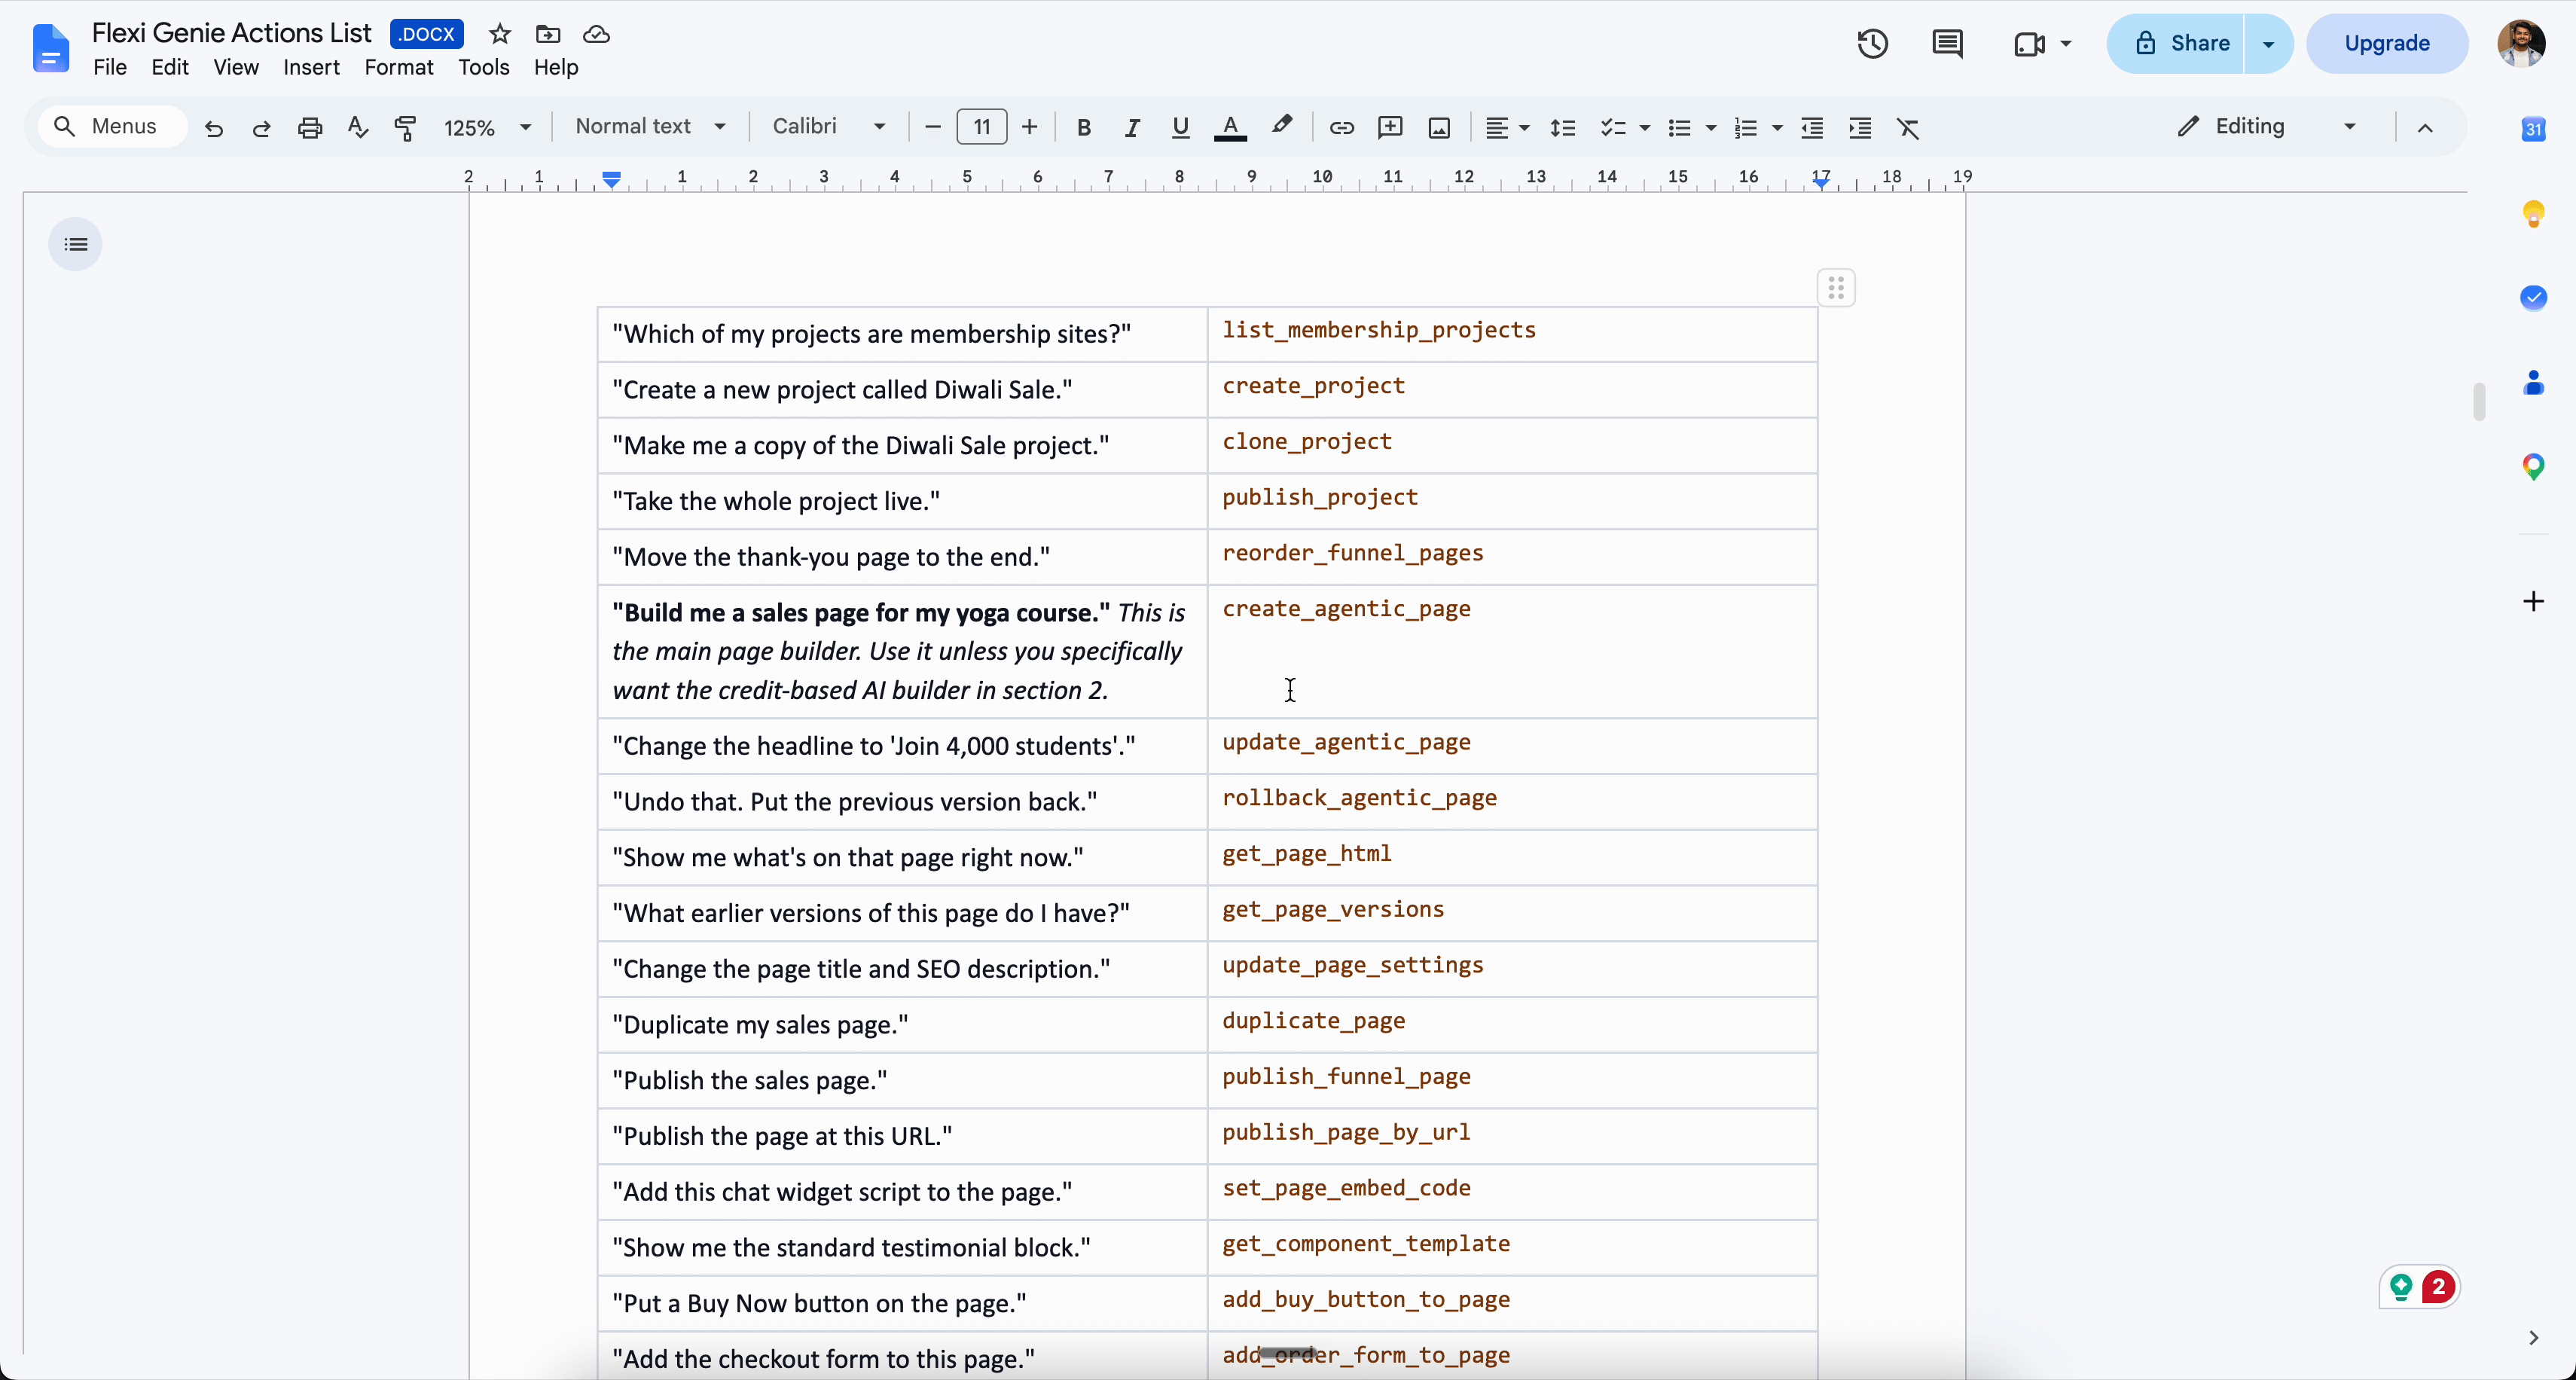This screenshot has width=2576, height=1380.
Task: Open the Tools menu
Action: tap(484, 68)
